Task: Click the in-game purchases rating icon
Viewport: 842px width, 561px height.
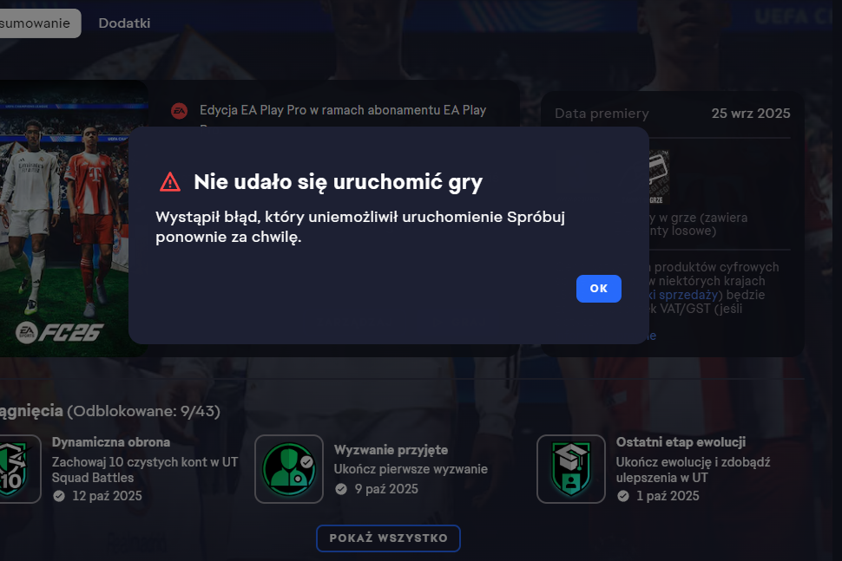Action: (658, 177)
